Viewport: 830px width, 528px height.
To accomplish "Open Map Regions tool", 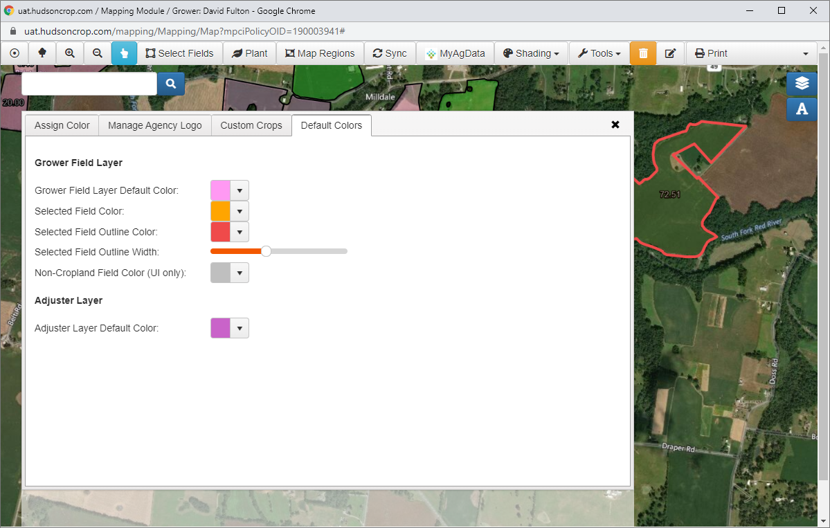I will tap(321, 53).
